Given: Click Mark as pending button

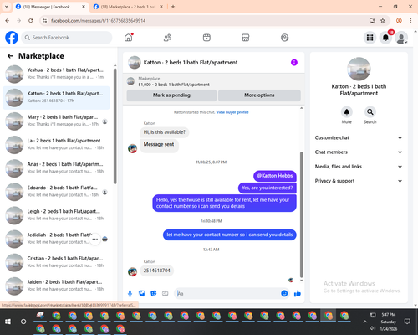Looking at the screenshot, I should pyautogui.click(x=171, y=95).
